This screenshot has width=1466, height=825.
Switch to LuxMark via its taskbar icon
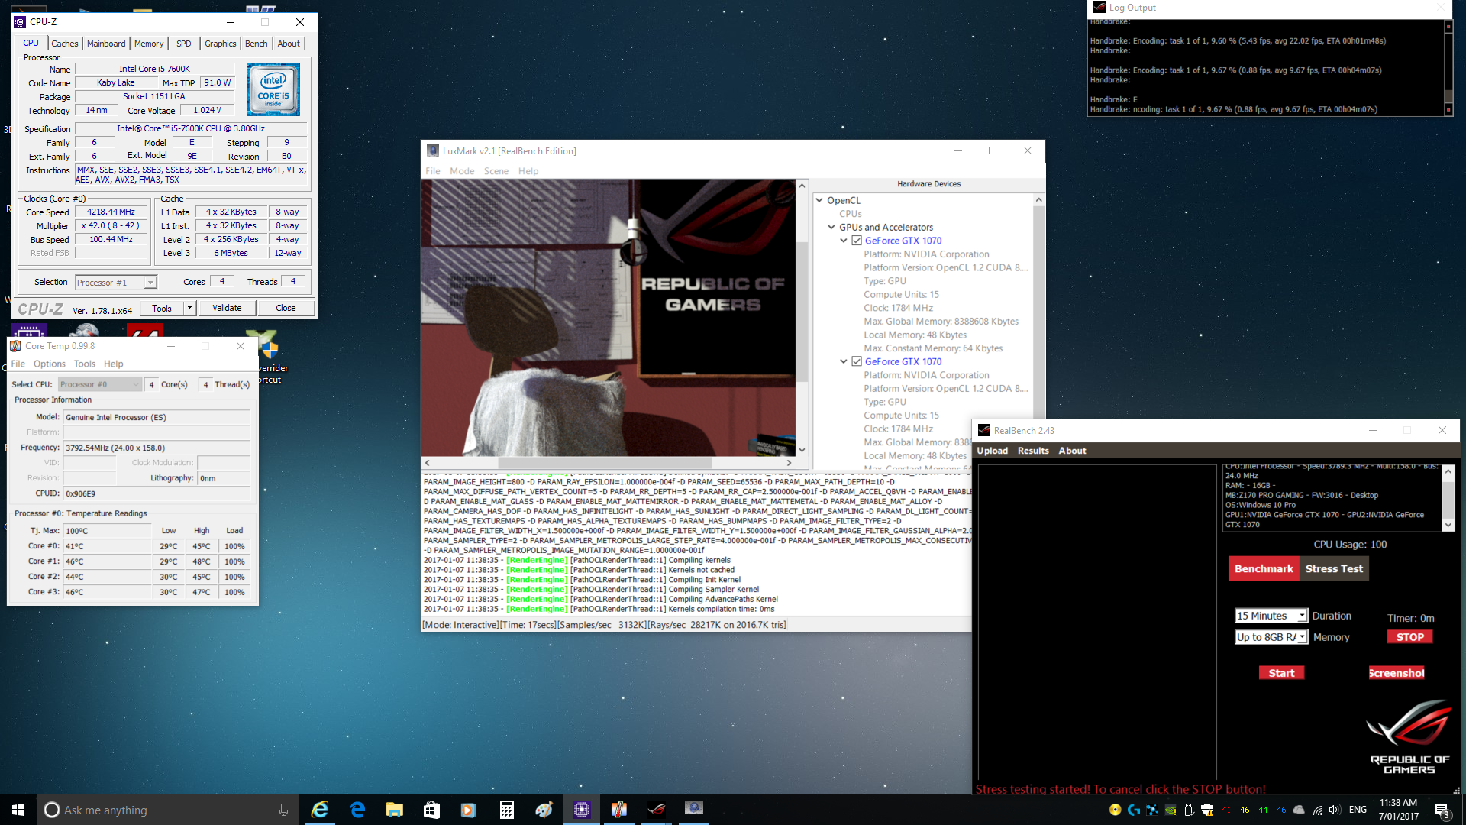pyautogui.click(x=693, y=810)
